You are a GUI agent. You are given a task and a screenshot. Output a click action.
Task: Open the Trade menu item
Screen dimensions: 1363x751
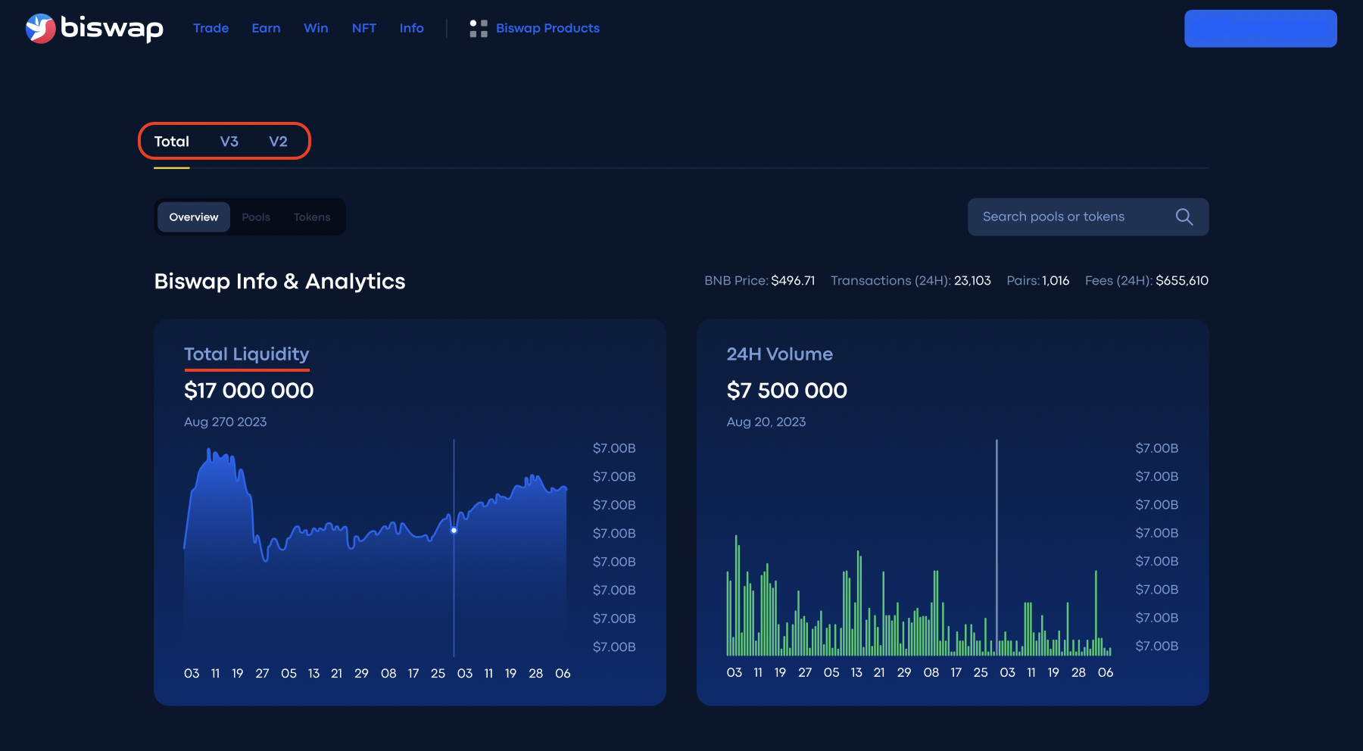211,28
